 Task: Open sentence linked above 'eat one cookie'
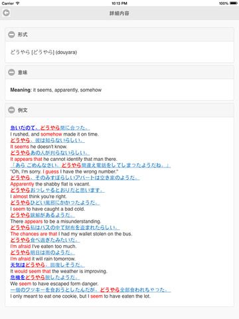(90, 290)
